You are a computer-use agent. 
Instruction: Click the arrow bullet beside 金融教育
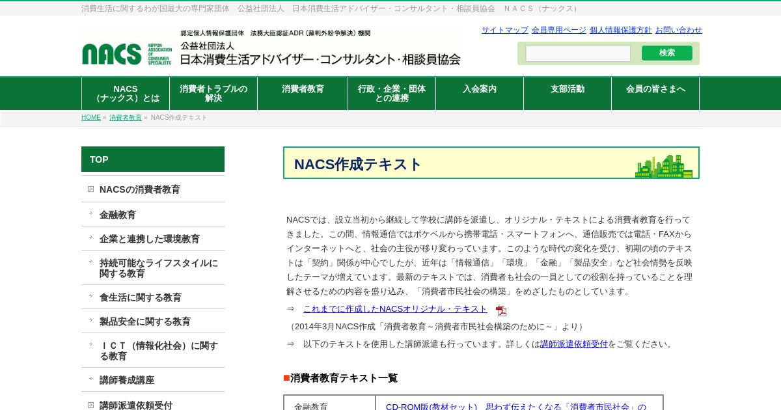90,213
